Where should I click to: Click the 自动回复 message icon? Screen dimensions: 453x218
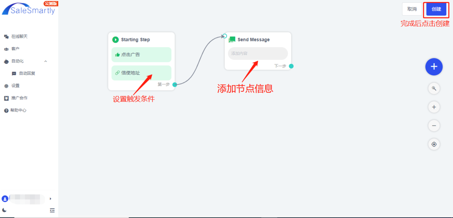click(14, 74)
